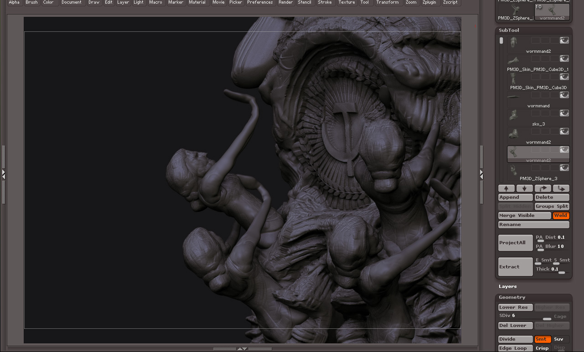Screen dimensions: 584x352
Task: Collapse the left tray divider arrow
Action: coord(3,174)
